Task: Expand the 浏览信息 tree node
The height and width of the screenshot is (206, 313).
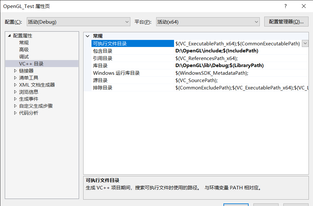Action: pyautogui.click(x=15, y=92)
